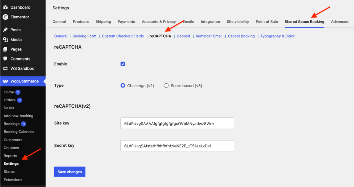
Task: Open the Reports submenu item
Action: [x=10, y=156]
